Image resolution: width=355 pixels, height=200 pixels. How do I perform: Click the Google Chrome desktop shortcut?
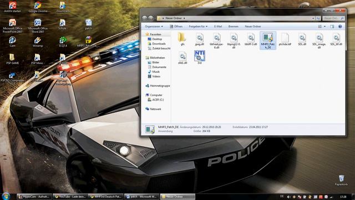(x=38, y=7)
